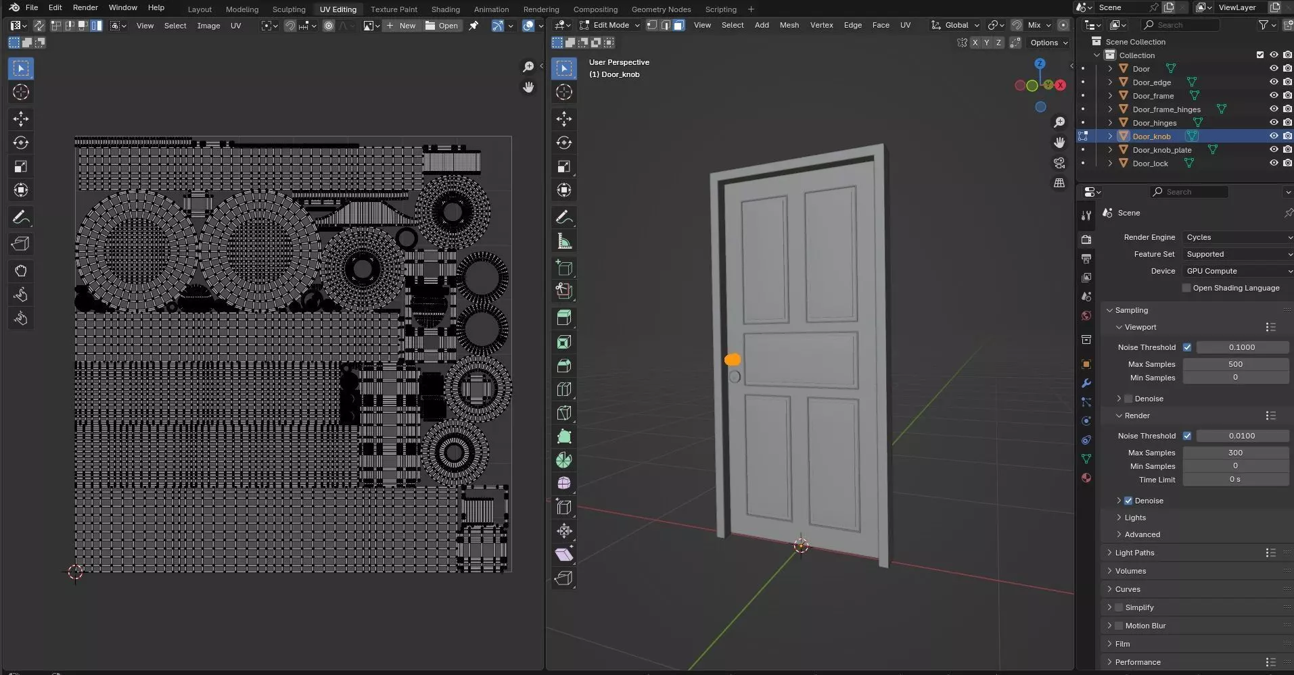Expand Door_hinges in outliner tree
Image resolution: width=1294 pixels, height=675 pixels.
pos(1110,122)
